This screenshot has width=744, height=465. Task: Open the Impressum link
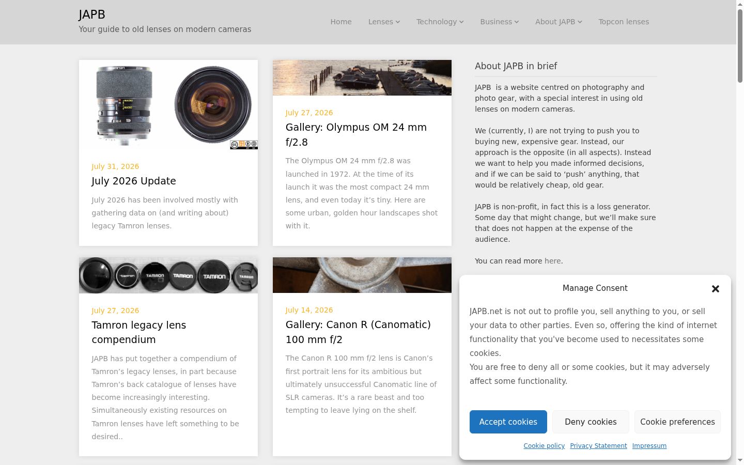(x=649, y=446)
